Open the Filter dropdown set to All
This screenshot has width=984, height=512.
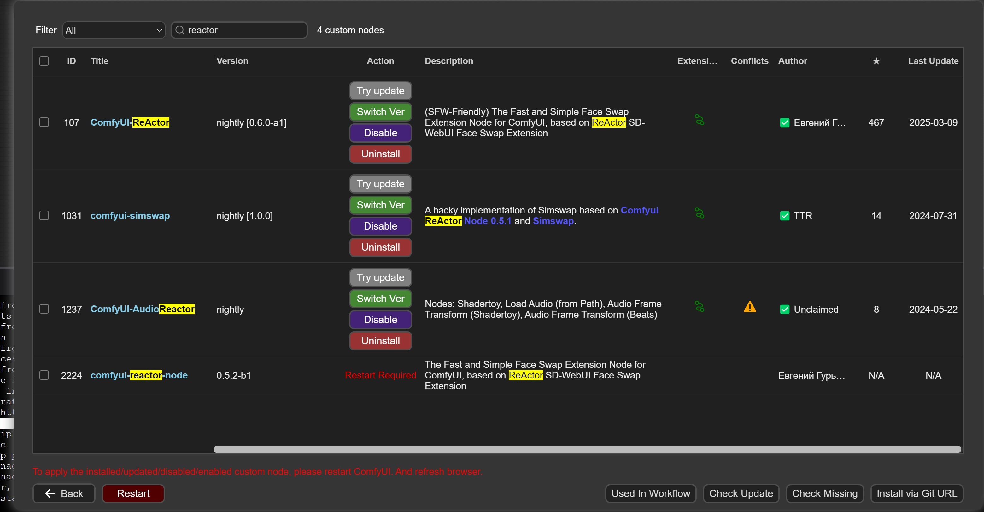(x=114, y=30)
